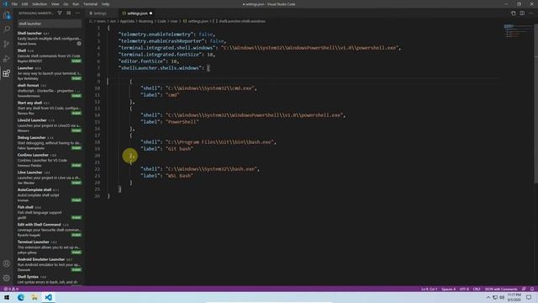
Task: Open the Accounts icon in activity bar
Action: coord(7,263)
